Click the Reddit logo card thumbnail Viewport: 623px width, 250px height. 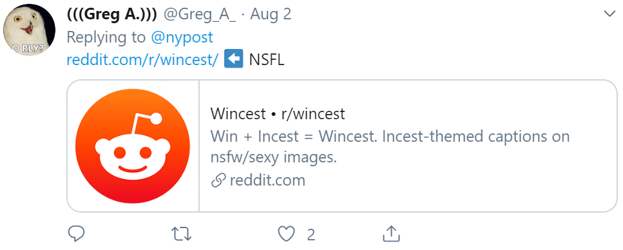133,146
